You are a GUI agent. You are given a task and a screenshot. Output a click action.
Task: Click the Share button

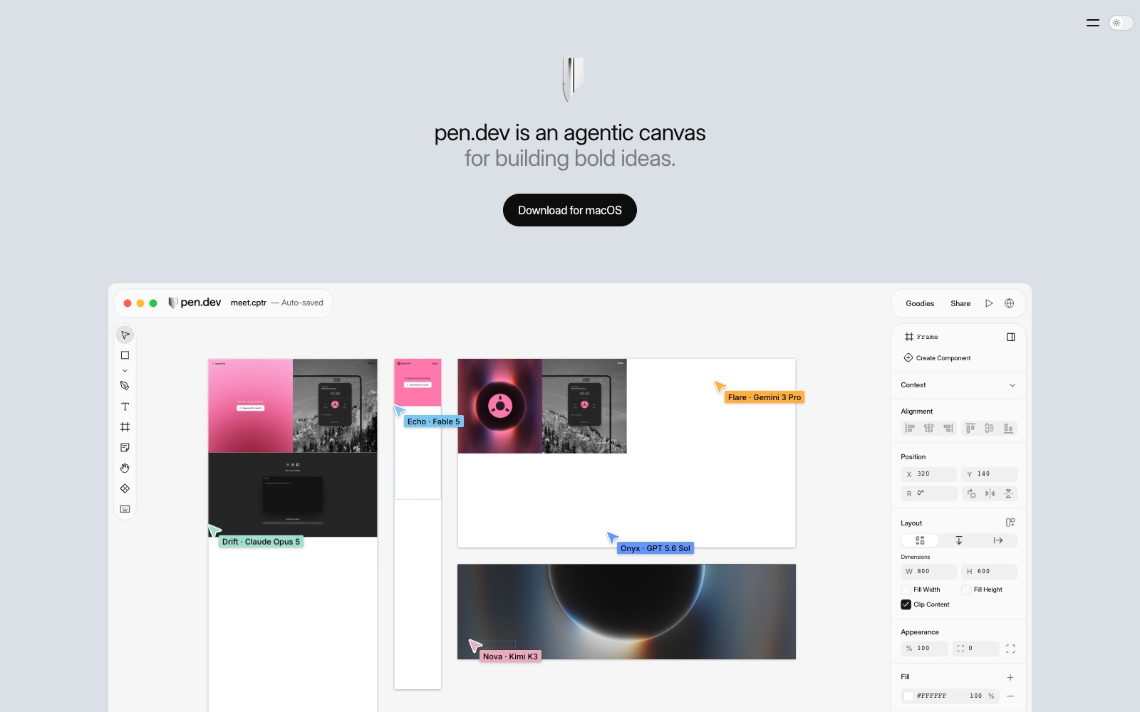click(960, 303)
